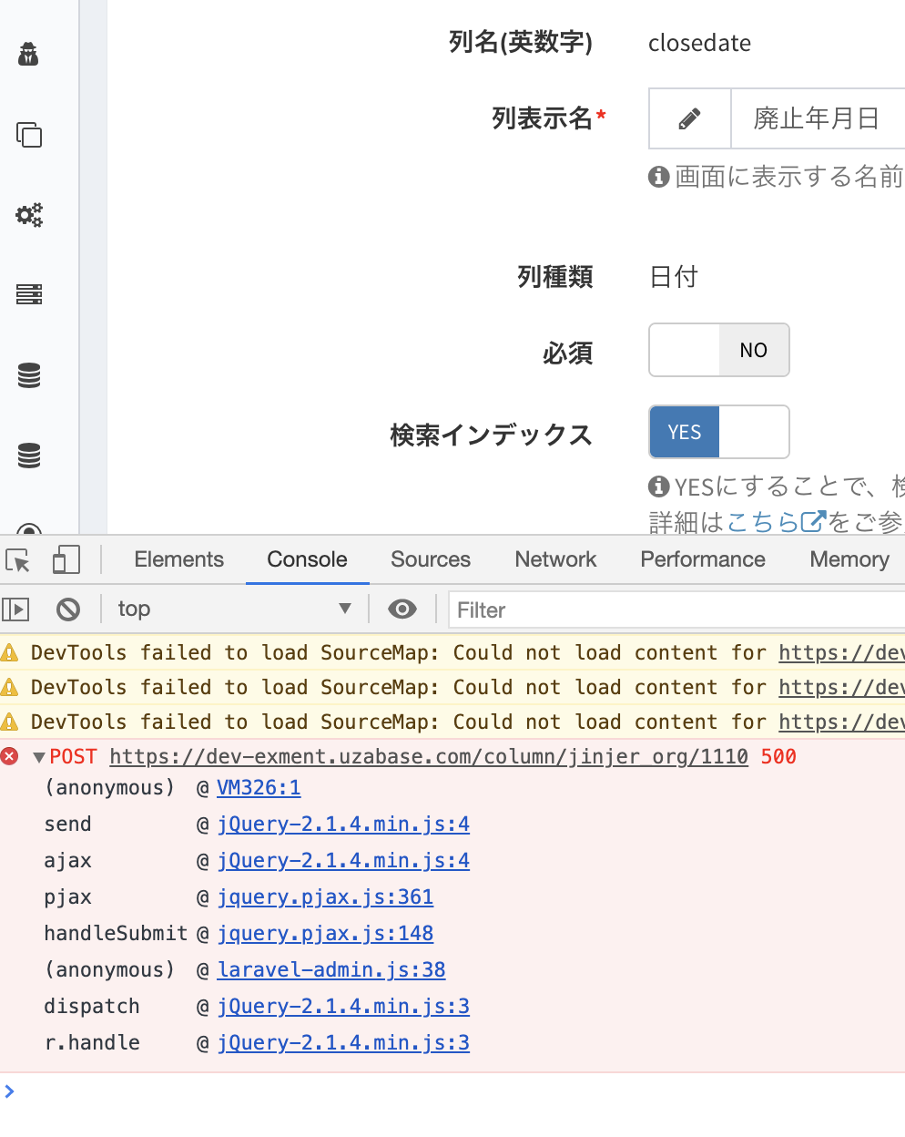
Task: Open the third SourceMap warning URL link
Action: click(841, 722)
